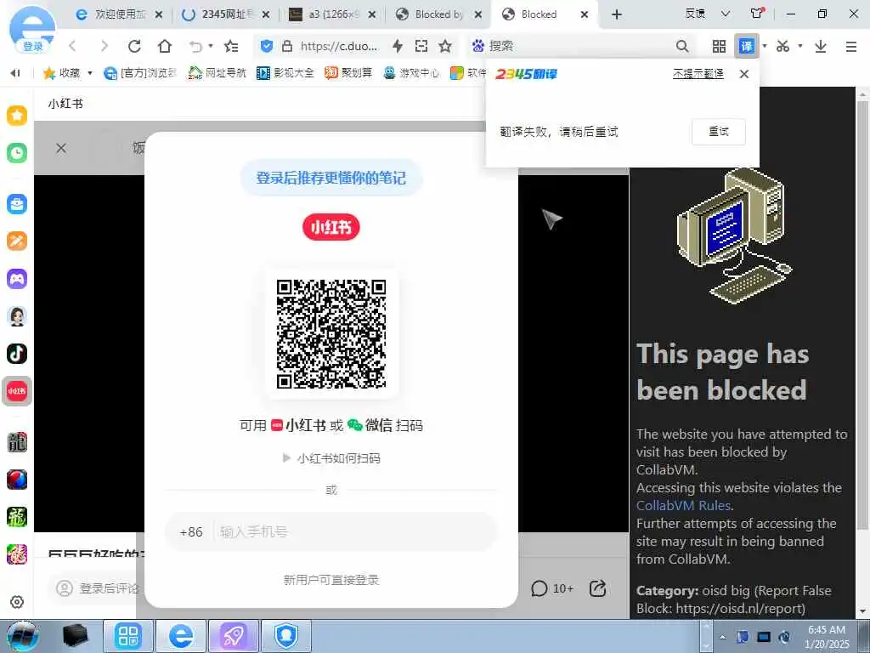Open the 影视大全 bookmark
870x653 pixels.
[285, 73]
